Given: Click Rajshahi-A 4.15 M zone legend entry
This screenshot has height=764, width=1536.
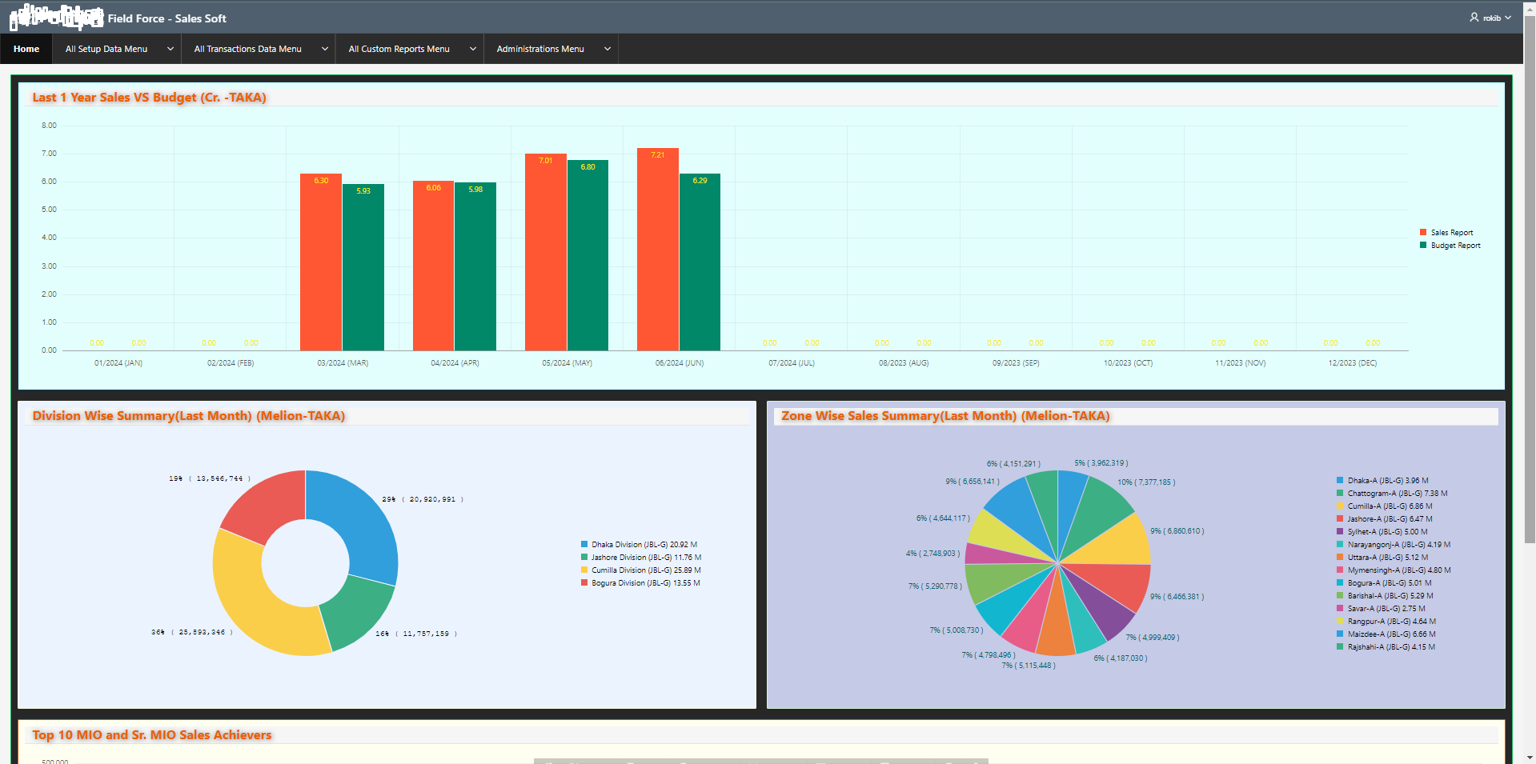Looking at the screenshot, I should pyautogui.click(x=1386, y=647).
